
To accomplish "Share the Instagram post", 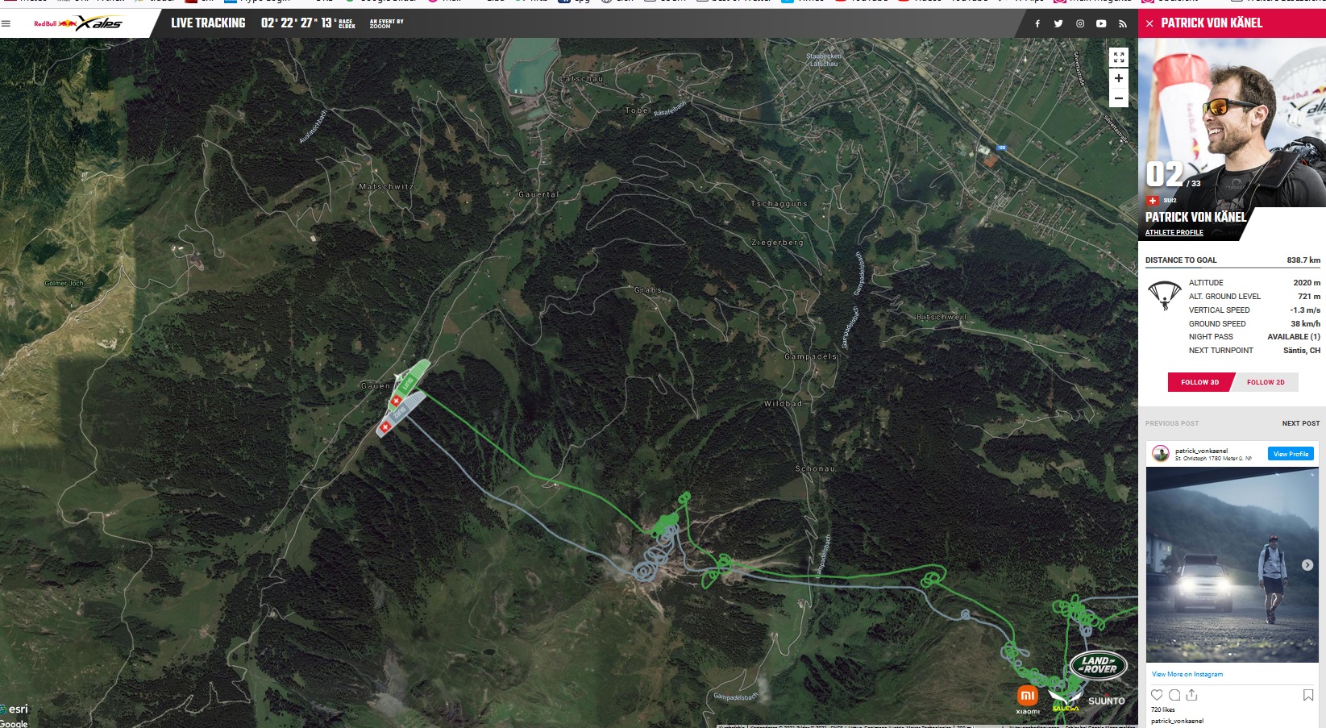I will (1192, 695).
